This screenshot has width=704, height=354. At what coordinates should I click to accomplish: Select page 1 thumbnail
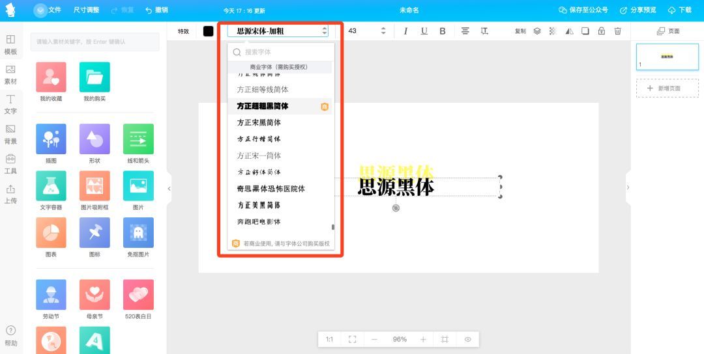pos(667,57)
